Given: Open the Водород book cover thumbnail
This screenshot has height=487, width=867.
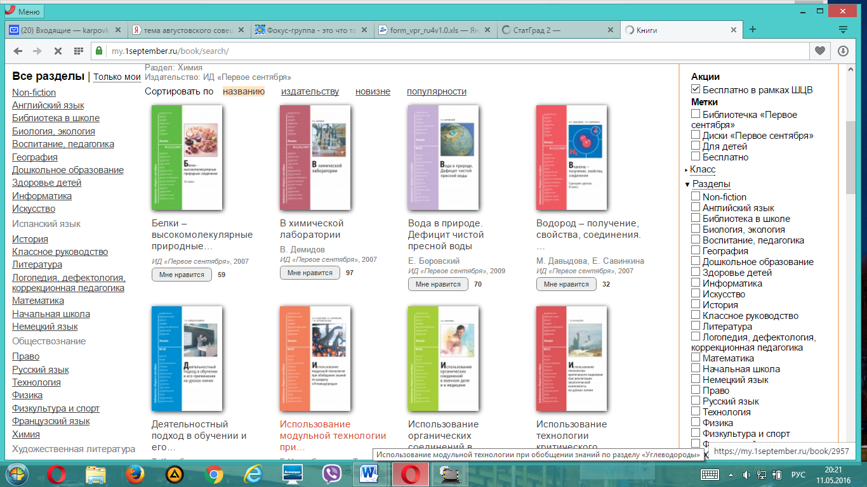Looking at the screenshot, I should point(572,157).
